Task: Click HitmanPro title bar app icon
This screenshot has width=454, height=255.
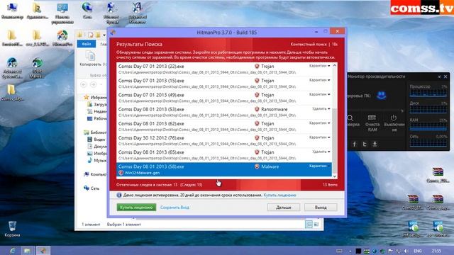Action: pyautogui.click(x=113, y=33)
